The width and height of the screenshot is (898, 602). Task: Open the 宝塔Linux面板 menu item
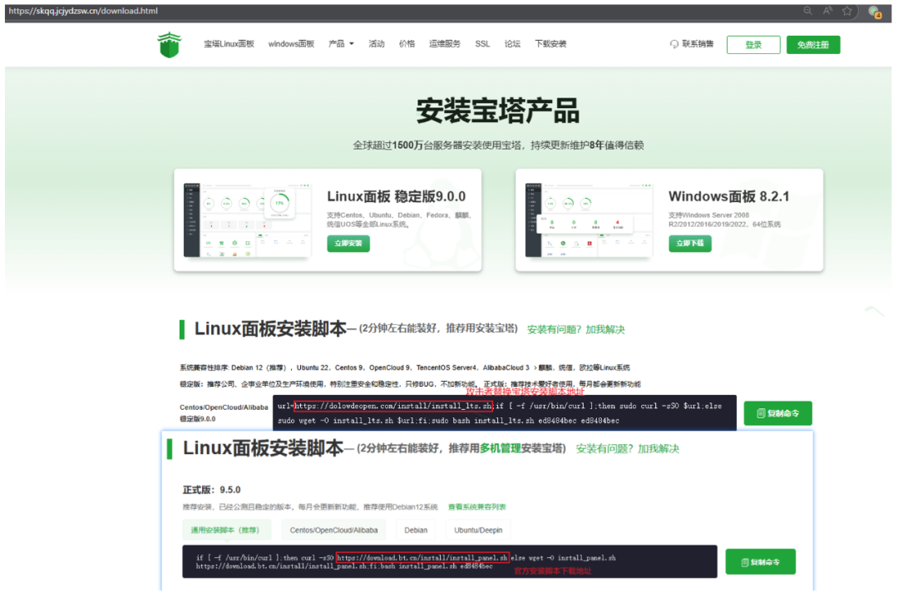point(229,44)
